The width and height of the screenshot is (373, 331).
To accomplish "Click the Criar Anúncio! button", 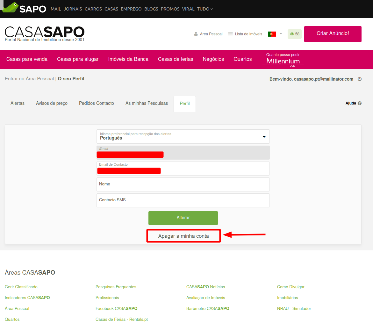I will tap(333, 34).
